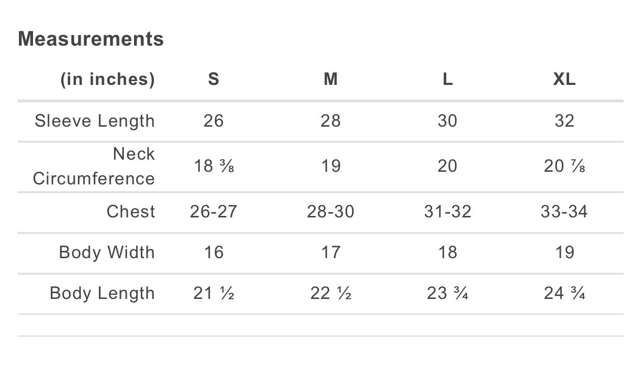Select the 28-30 chest value
The width and height of the screenshot is (641, 379).
[331, 212]
